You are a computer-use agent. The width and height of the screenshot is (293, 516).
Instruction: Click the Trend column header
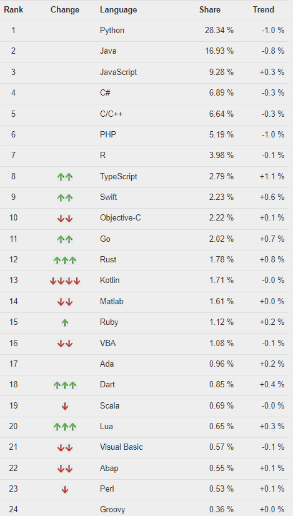click(x=264, y=9)
